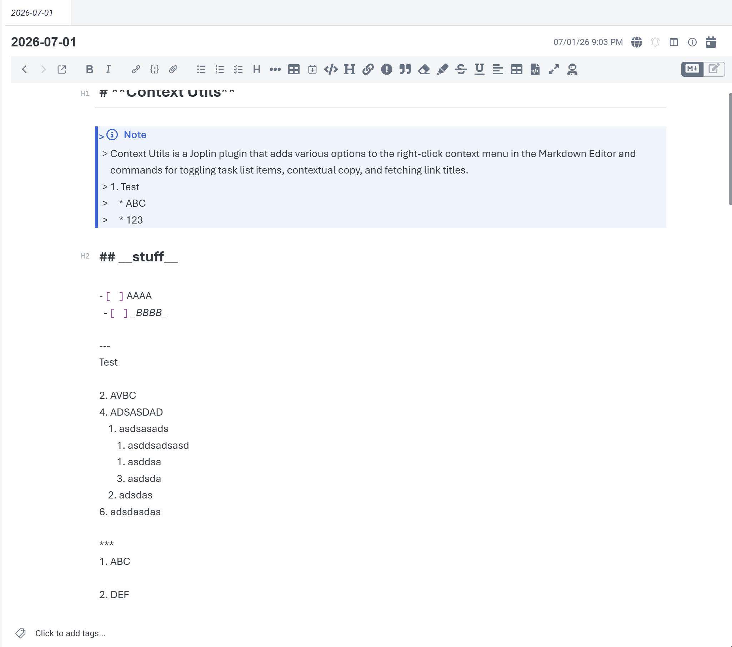Click the thick chain link icon
The image size is (732, 647).
click(368, 69)
